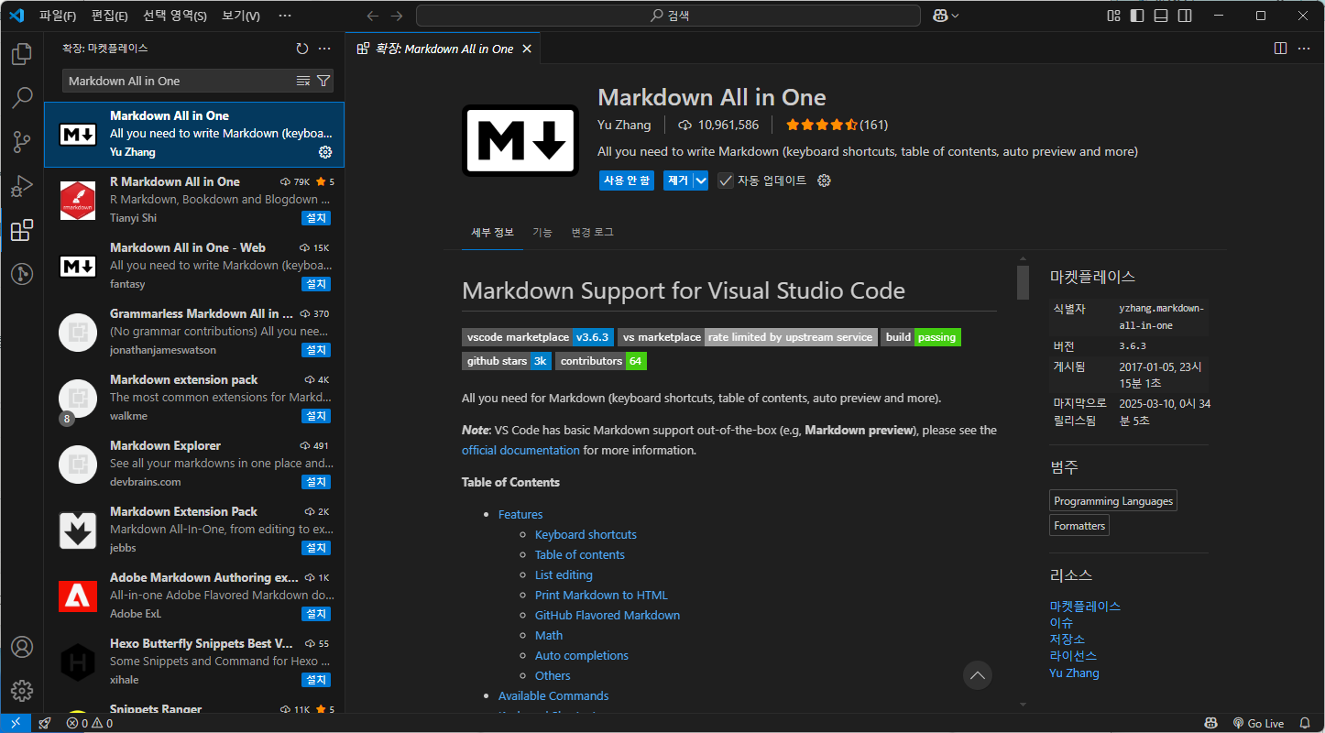Show errors and warnings in status bar

[89, 723]
